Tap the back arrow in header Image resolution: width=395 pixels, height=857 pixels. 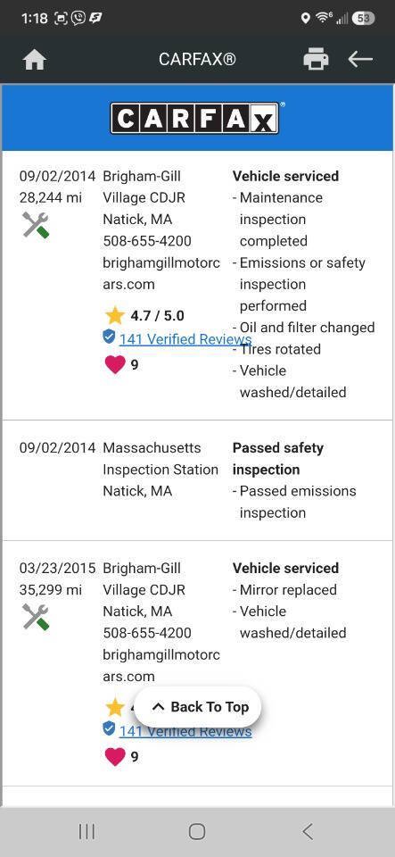click(x=360, y=59)
